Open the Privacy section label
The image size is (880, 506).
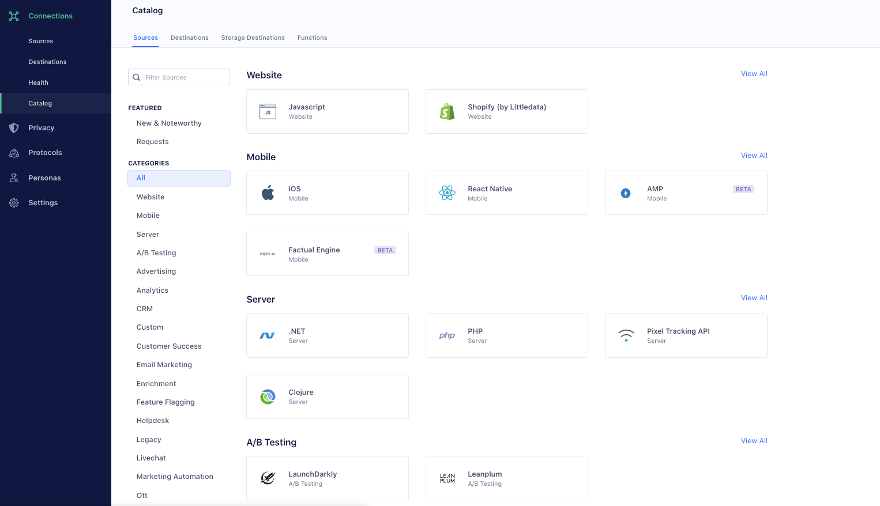(42, 128)
